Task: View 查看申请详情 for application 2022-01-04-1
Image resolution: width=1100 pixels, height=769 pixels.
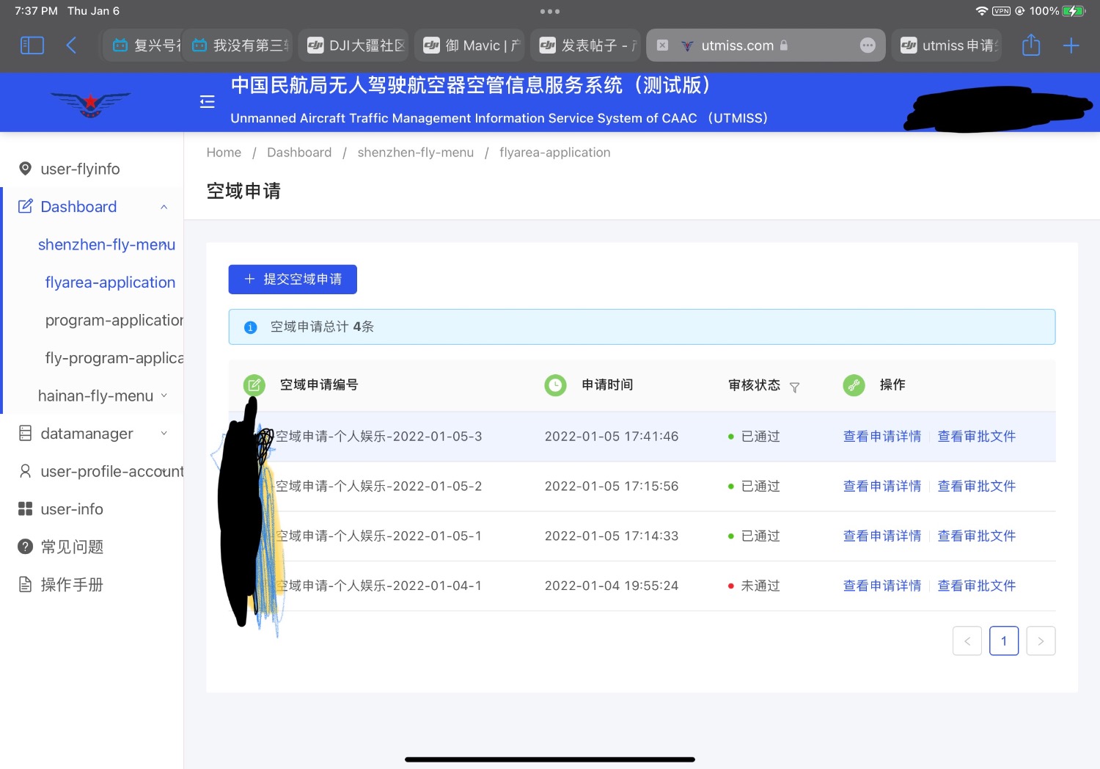Action: (882, 586)
